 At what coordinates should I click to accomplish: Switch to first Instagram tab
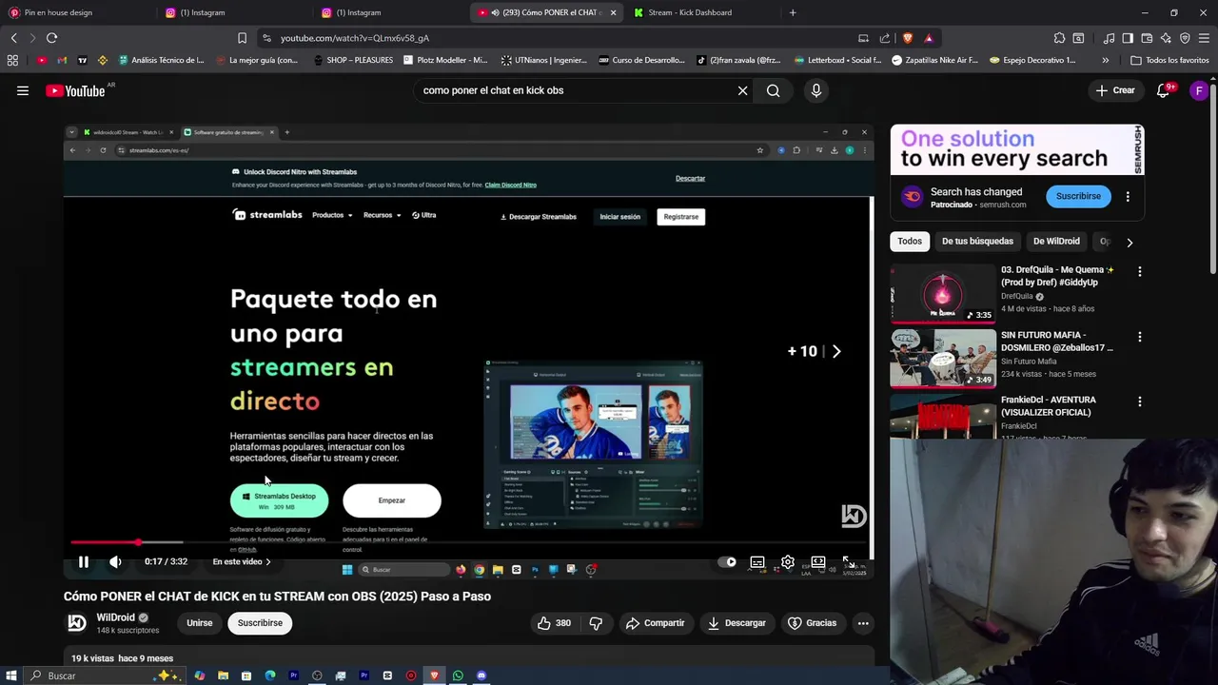coord(233,12)
